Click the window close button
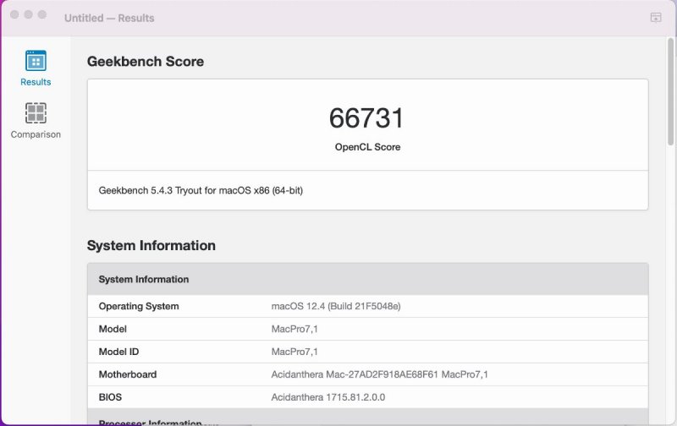Viewport: 677px width, 426px height. coord(14,14)
